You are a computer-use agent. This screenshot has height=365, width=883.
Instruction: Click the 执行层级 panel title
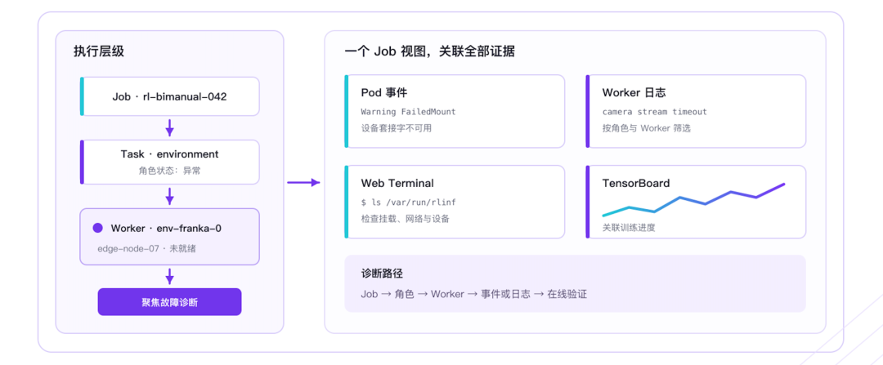point(99,51)
